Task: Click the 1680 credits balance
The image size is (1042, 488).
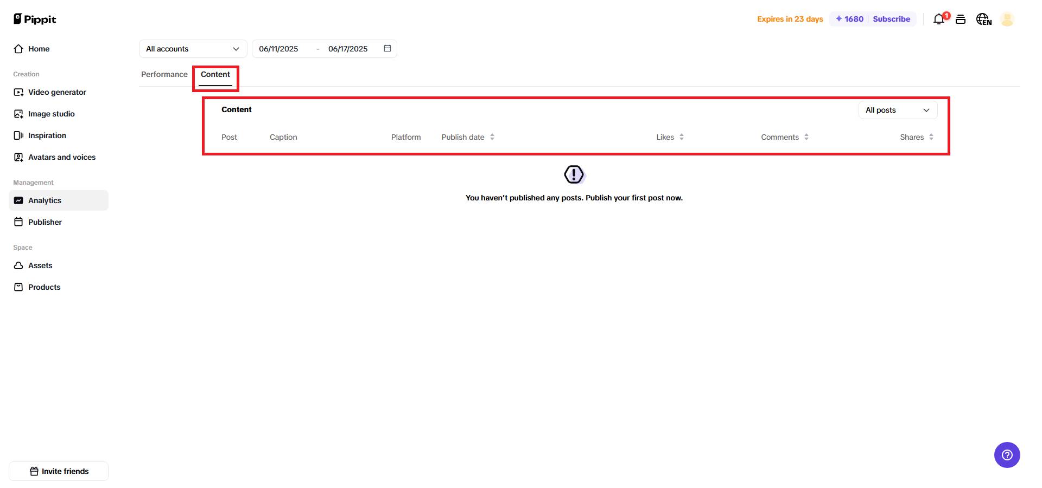Action: pyautogui.click(x=849, y=19)
